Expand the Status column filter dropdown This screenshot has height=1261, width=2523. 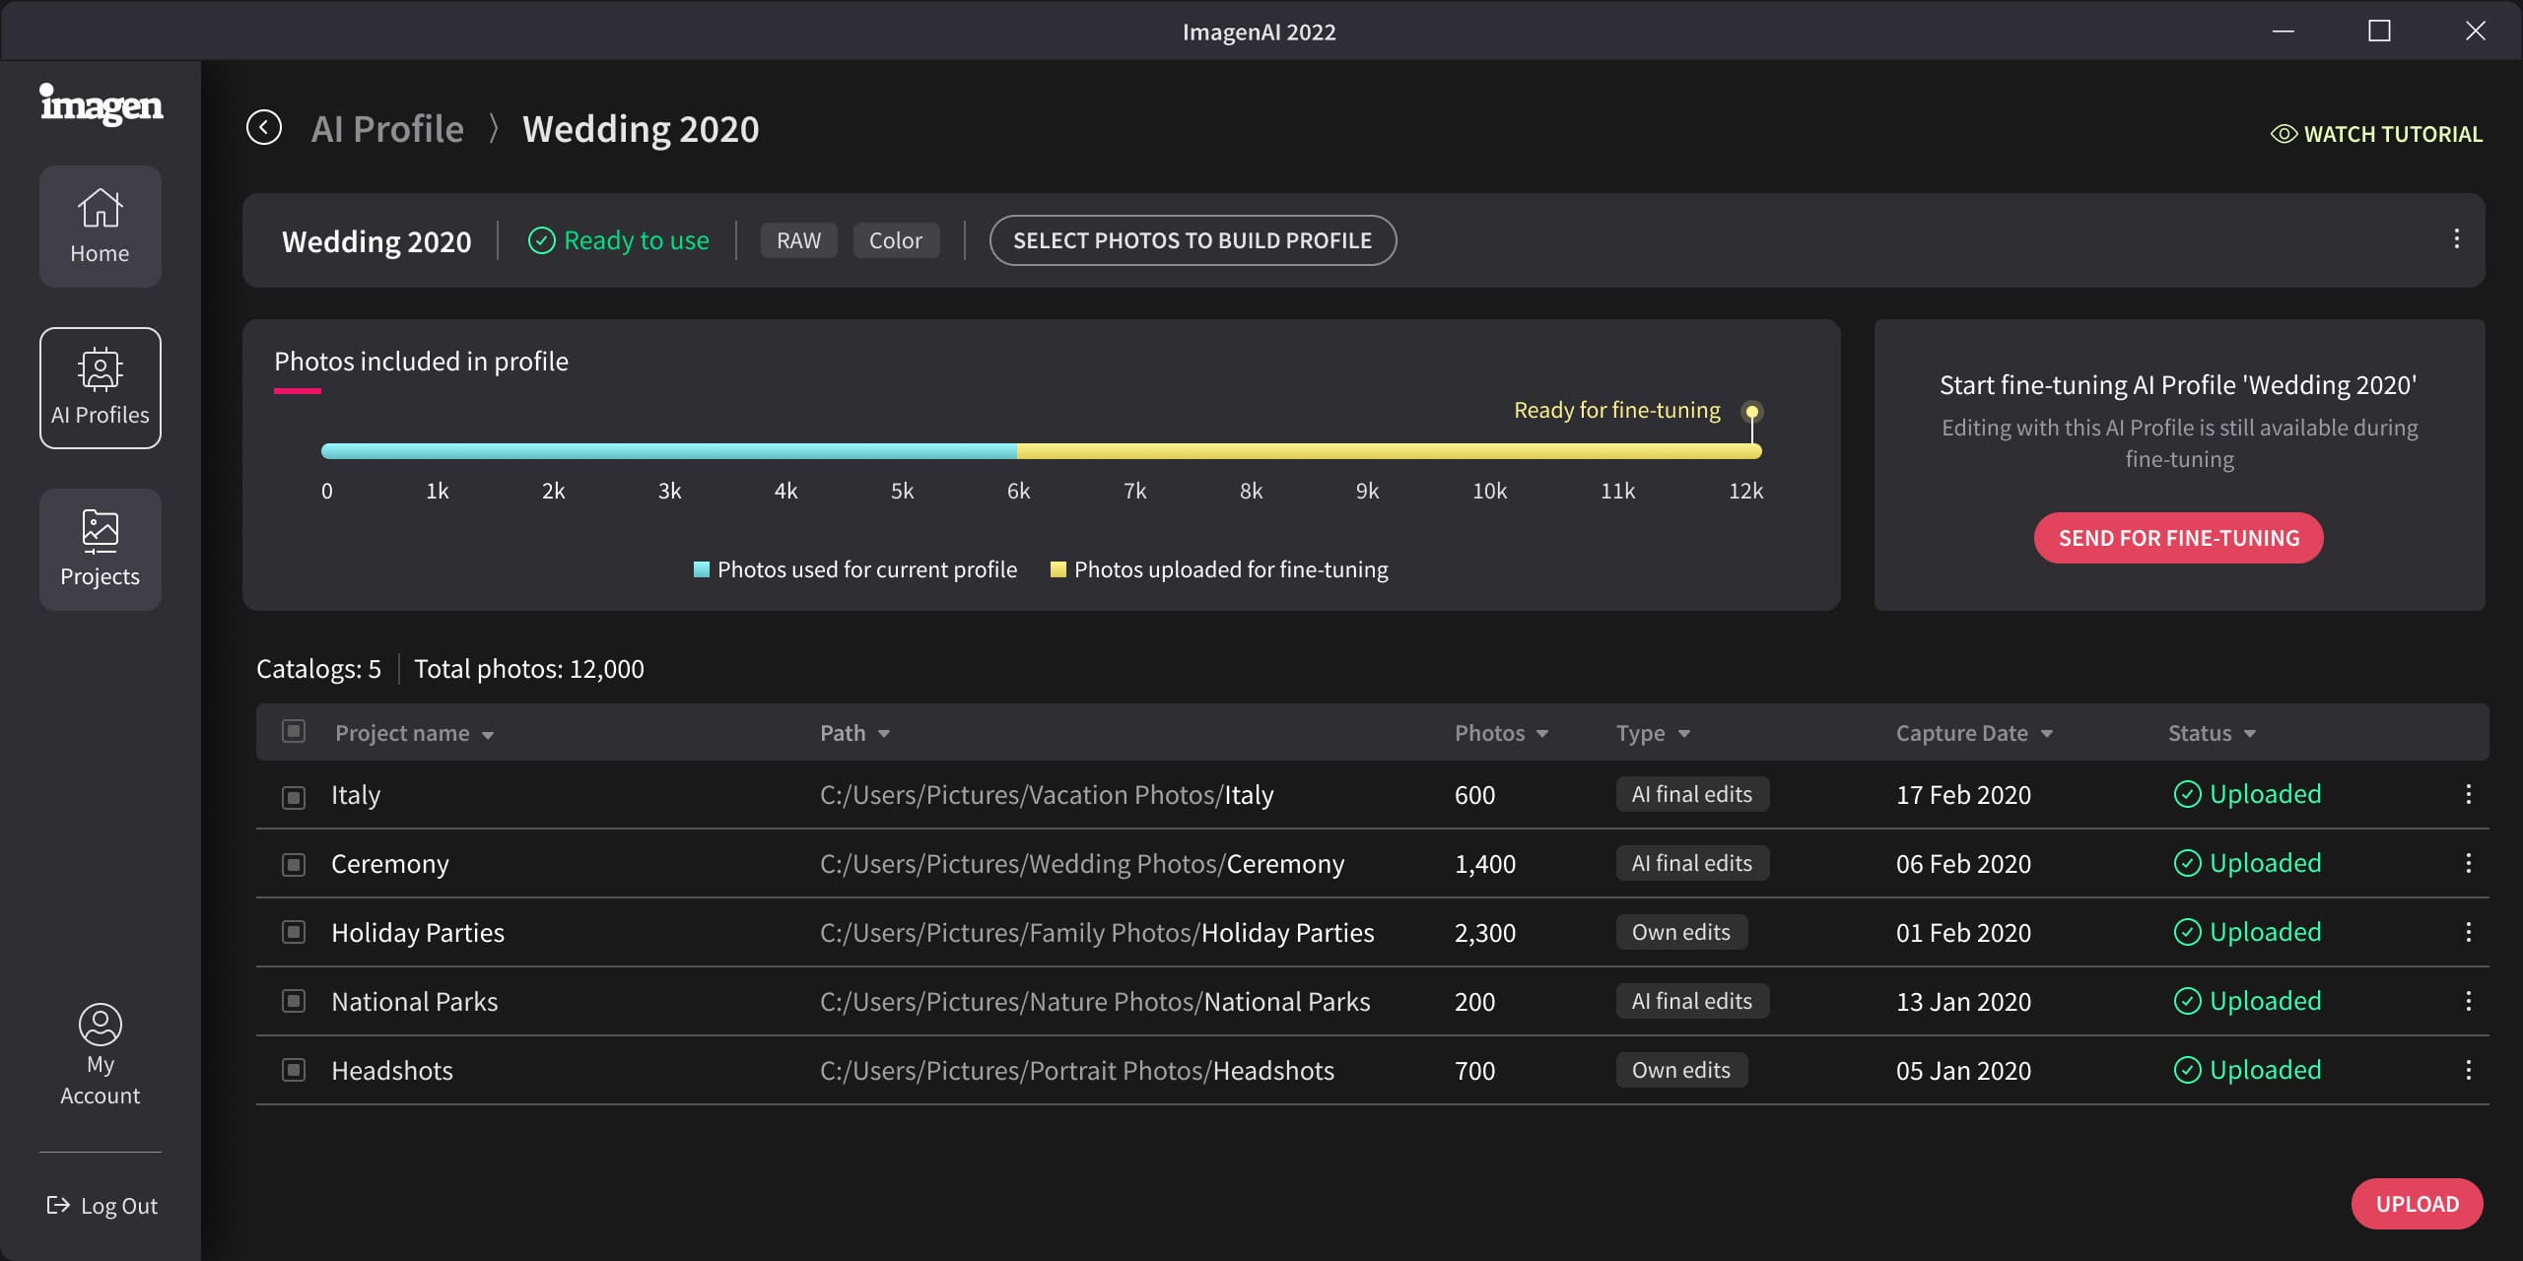pyautogui.click(x=2250, y=735)
